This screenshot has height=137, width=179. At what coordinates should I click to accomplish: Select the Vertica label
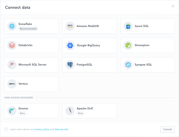pyautogui.click(x=23, y=84)
